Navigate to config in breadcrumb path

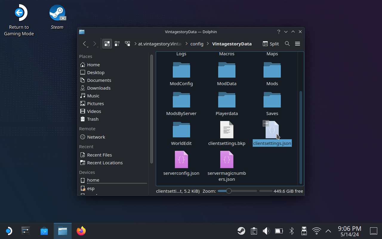tap(197, 44)
